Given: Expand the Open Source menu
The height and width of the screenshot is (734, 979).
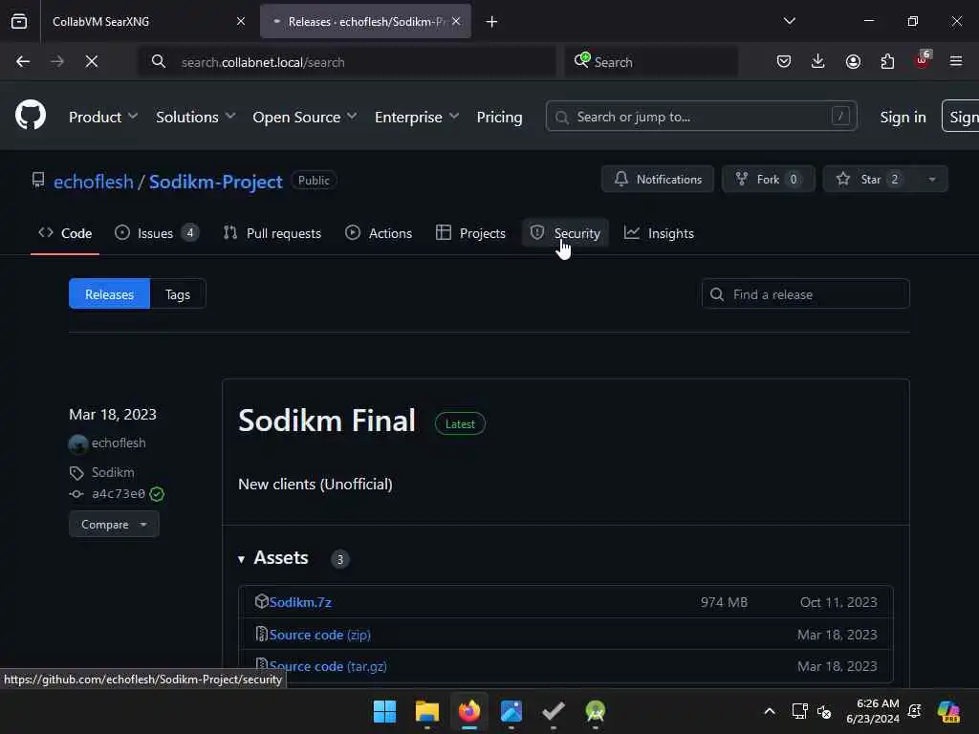Looking at the screenshot, I should [x=305, y=117].
